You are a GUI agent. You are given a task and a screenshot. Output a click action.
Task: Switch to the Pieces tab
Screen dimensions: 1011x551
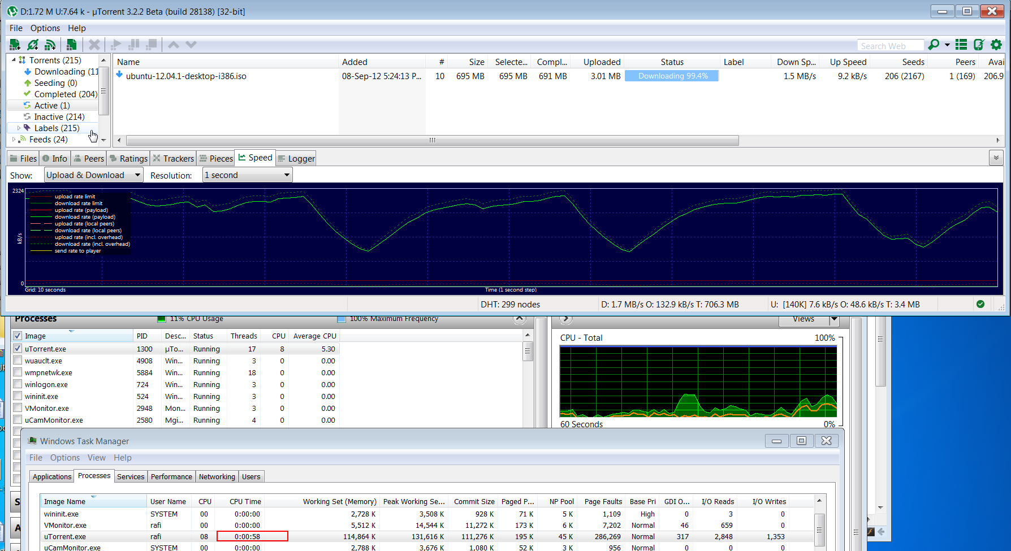(215, 159)
